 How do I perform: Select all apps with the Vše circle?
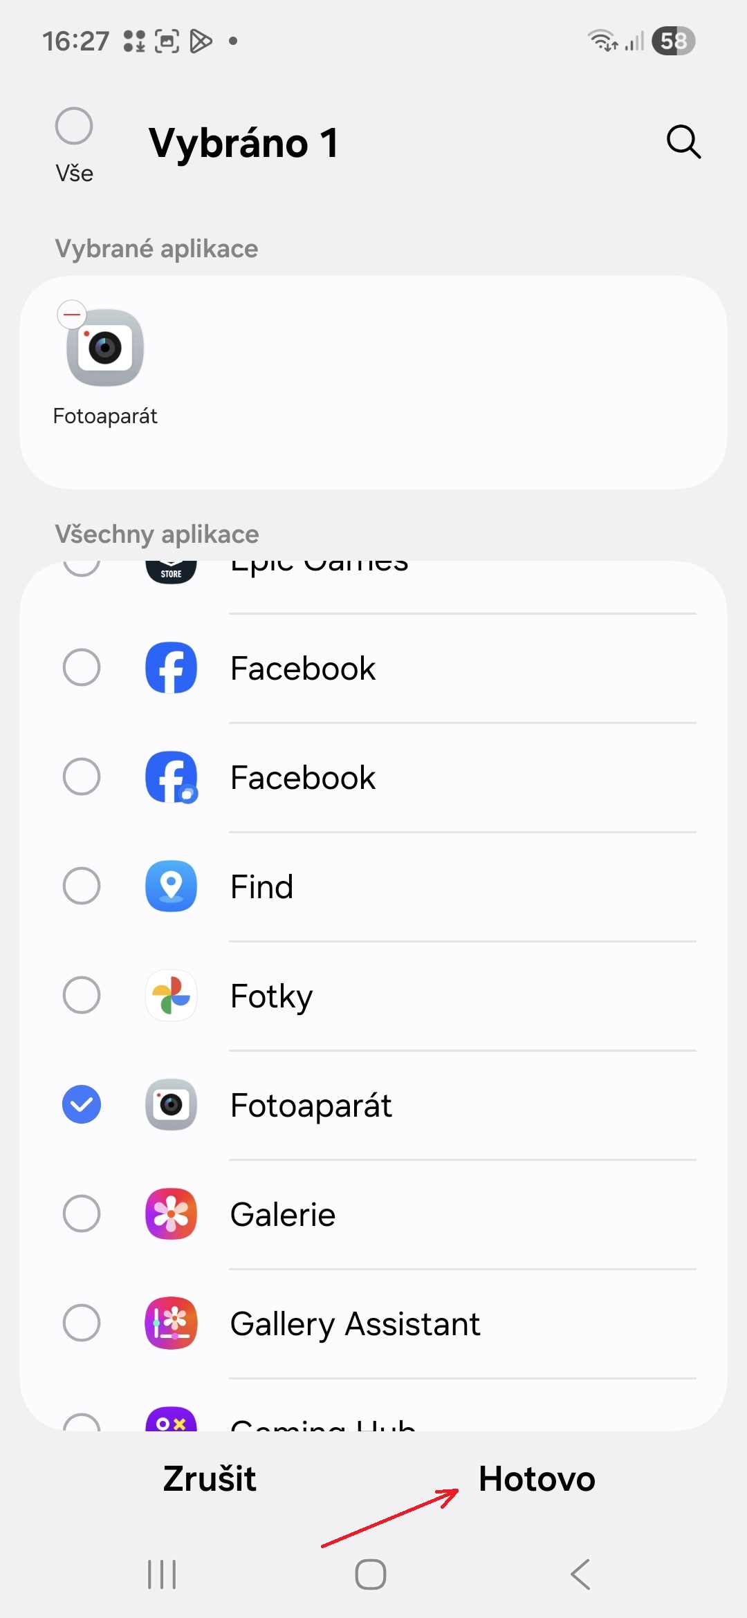coord(74,127)
